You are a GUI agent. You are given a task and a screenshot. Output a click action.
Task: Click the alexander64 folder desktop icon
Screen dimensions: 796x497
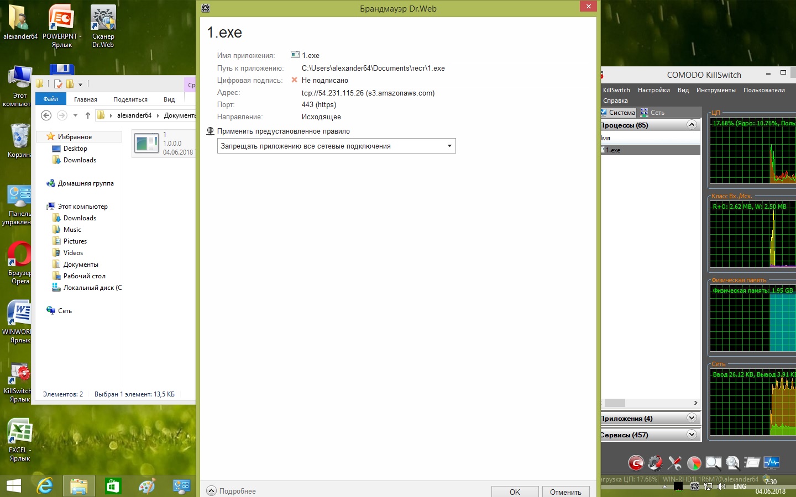click(x=20, y=23)
